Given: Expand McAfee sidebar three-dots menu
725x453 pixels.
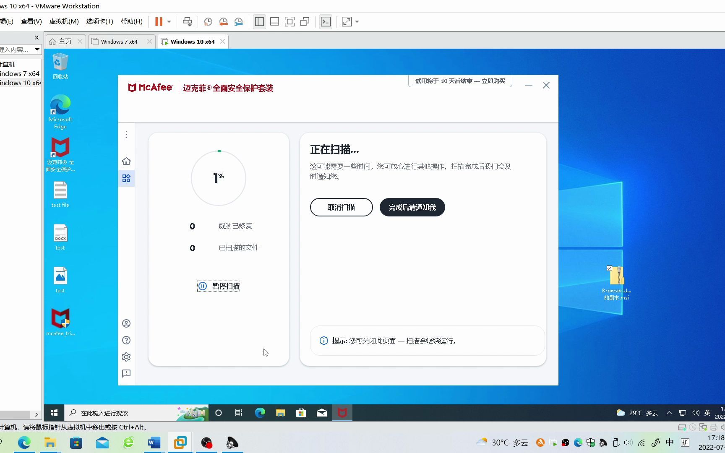Looking at the screenshot, I should [126, 135].
